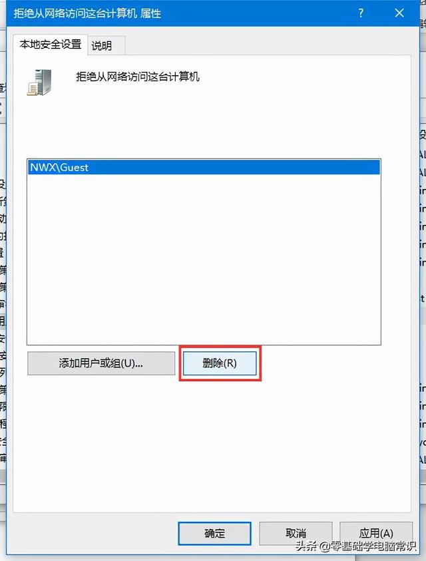Confirm changes with 确定
Screen dimensions: 426x561
(214, 534)
